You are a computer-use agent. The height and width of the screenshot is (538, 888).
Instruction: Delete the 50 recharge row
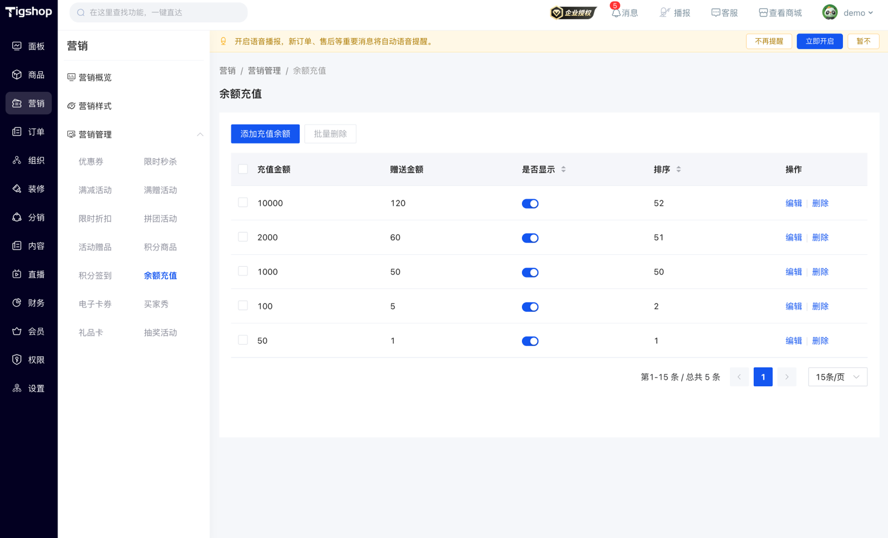tap(820, 341)
